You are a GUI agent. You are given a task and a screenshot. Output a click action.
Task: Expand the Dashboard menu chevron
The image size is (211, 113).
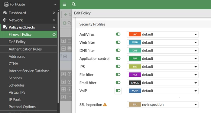(x=54, y=13)
